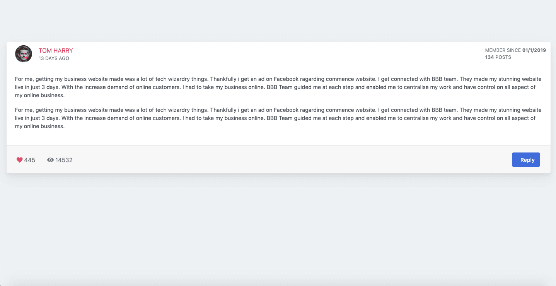
Task: Click the 134 POSTS count
Action: pos(498,57)
